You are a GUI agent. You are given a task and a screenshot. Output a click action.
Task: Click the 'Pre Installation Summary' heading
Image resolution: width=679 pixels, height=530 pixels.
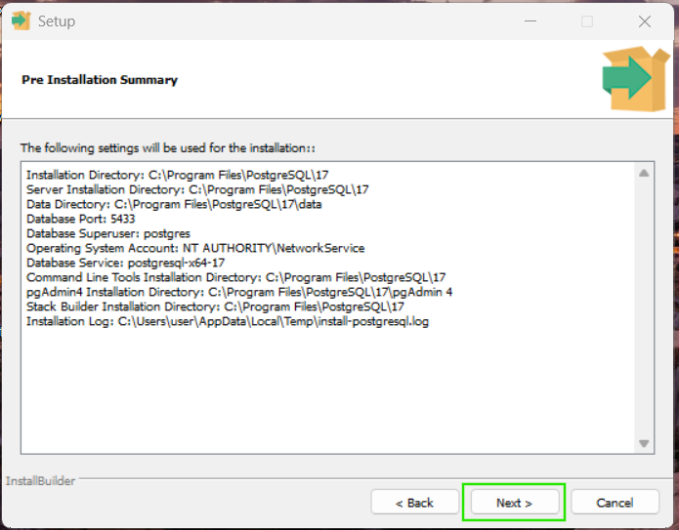pyautogui.click(x=100, y=80)
